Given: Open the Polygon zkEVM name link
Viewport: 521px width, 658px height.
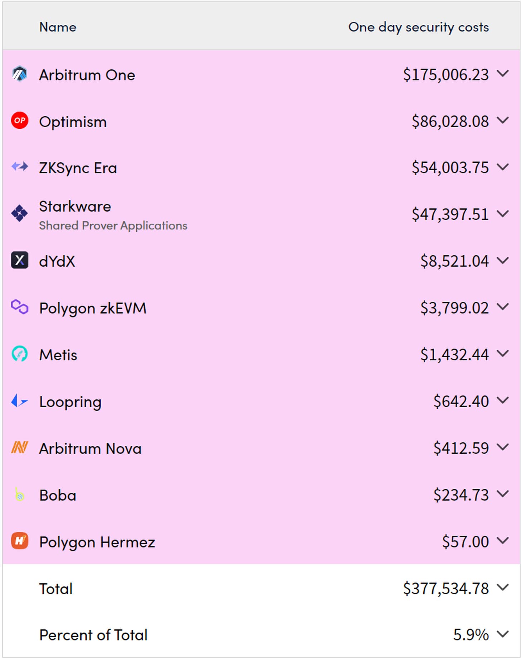Looking at the screenshot, I should pyautogui.click(x=93, y=308).
